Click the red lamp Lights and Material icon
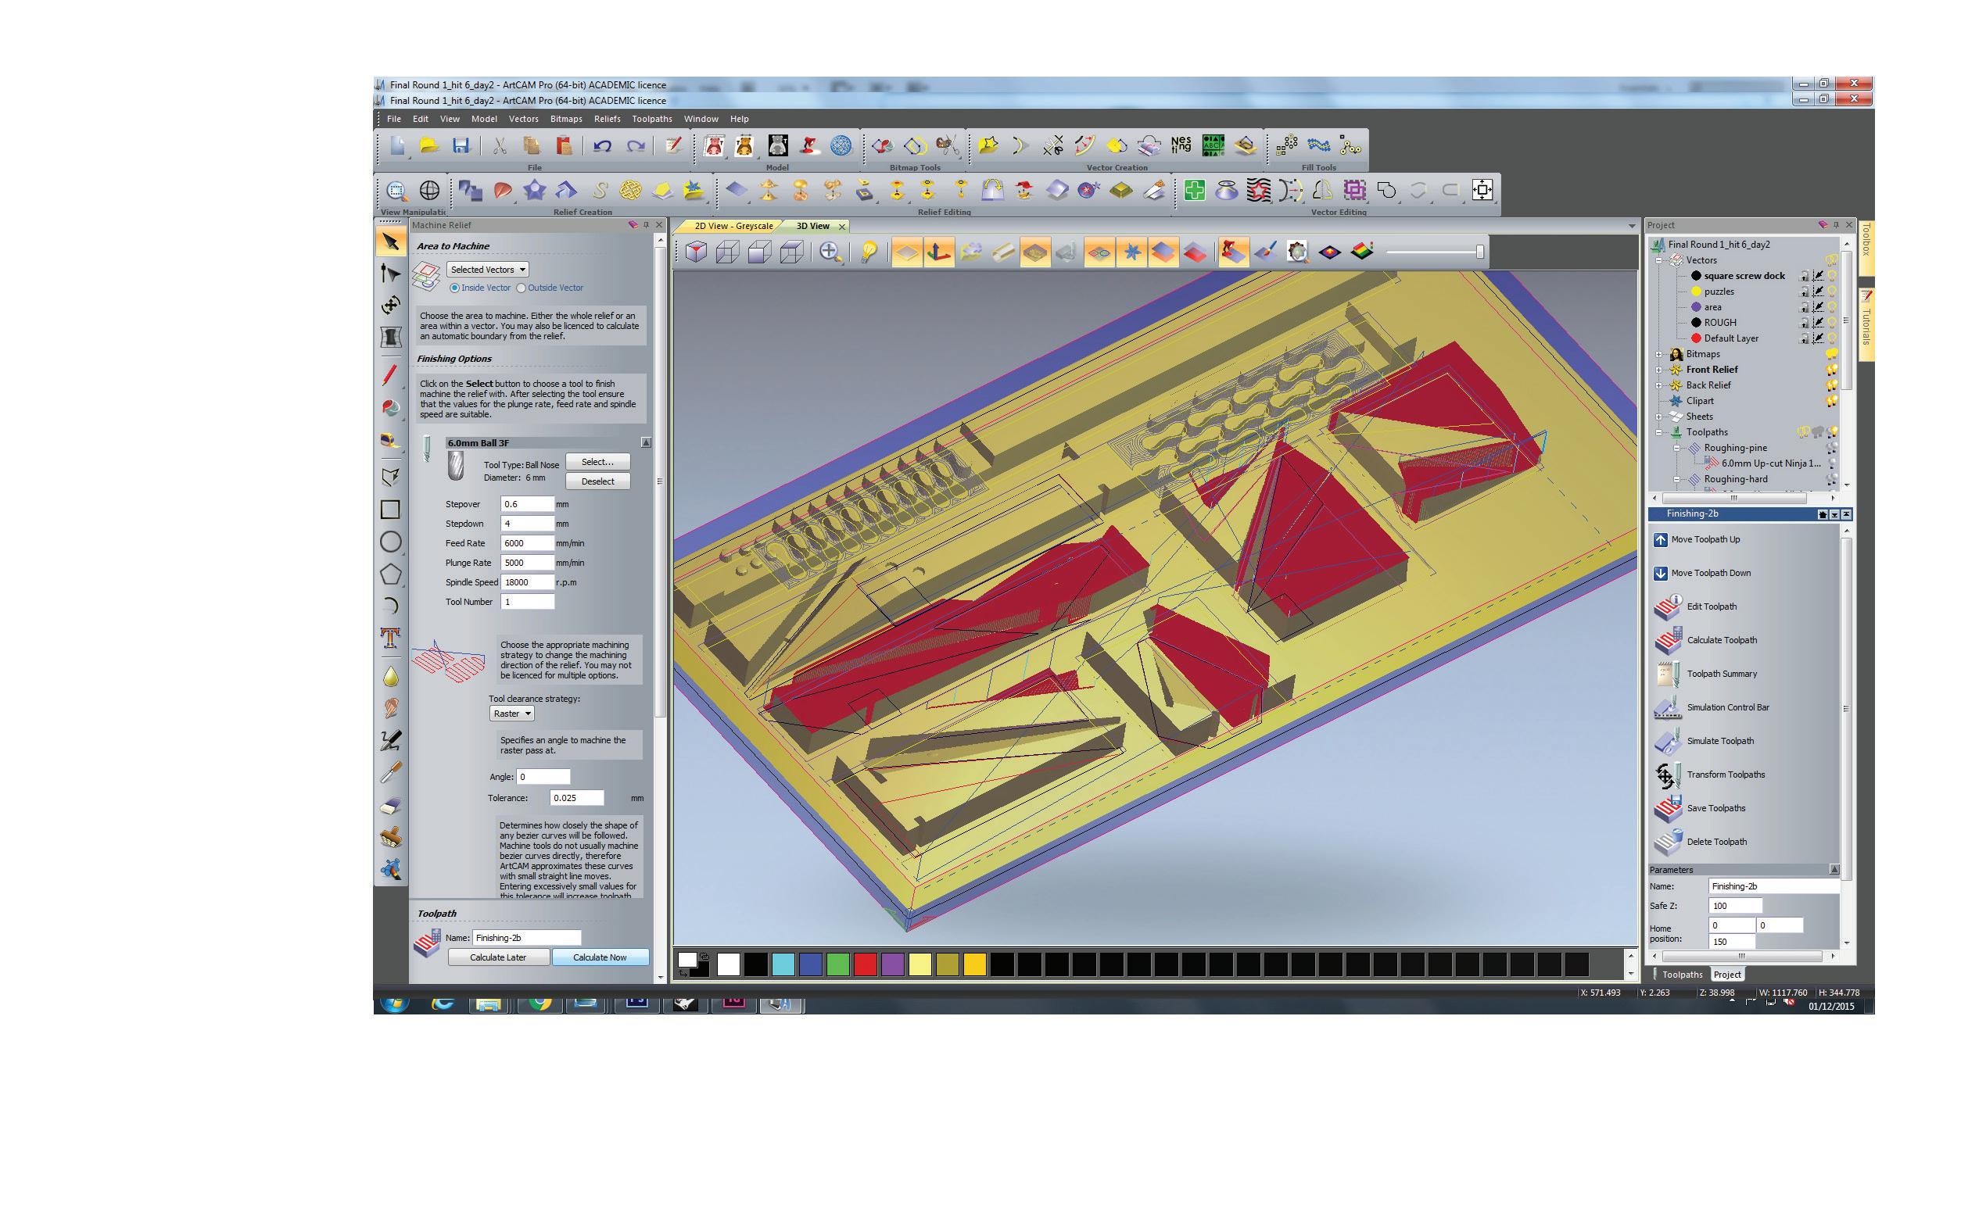The image size is (1986, 1220). point(809,146)
